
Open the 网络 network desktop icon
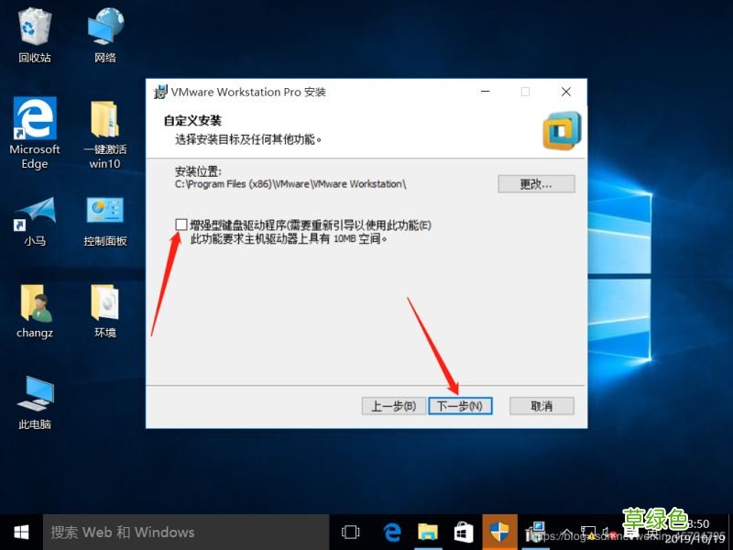pyautogui.click(x=105, y=35)
